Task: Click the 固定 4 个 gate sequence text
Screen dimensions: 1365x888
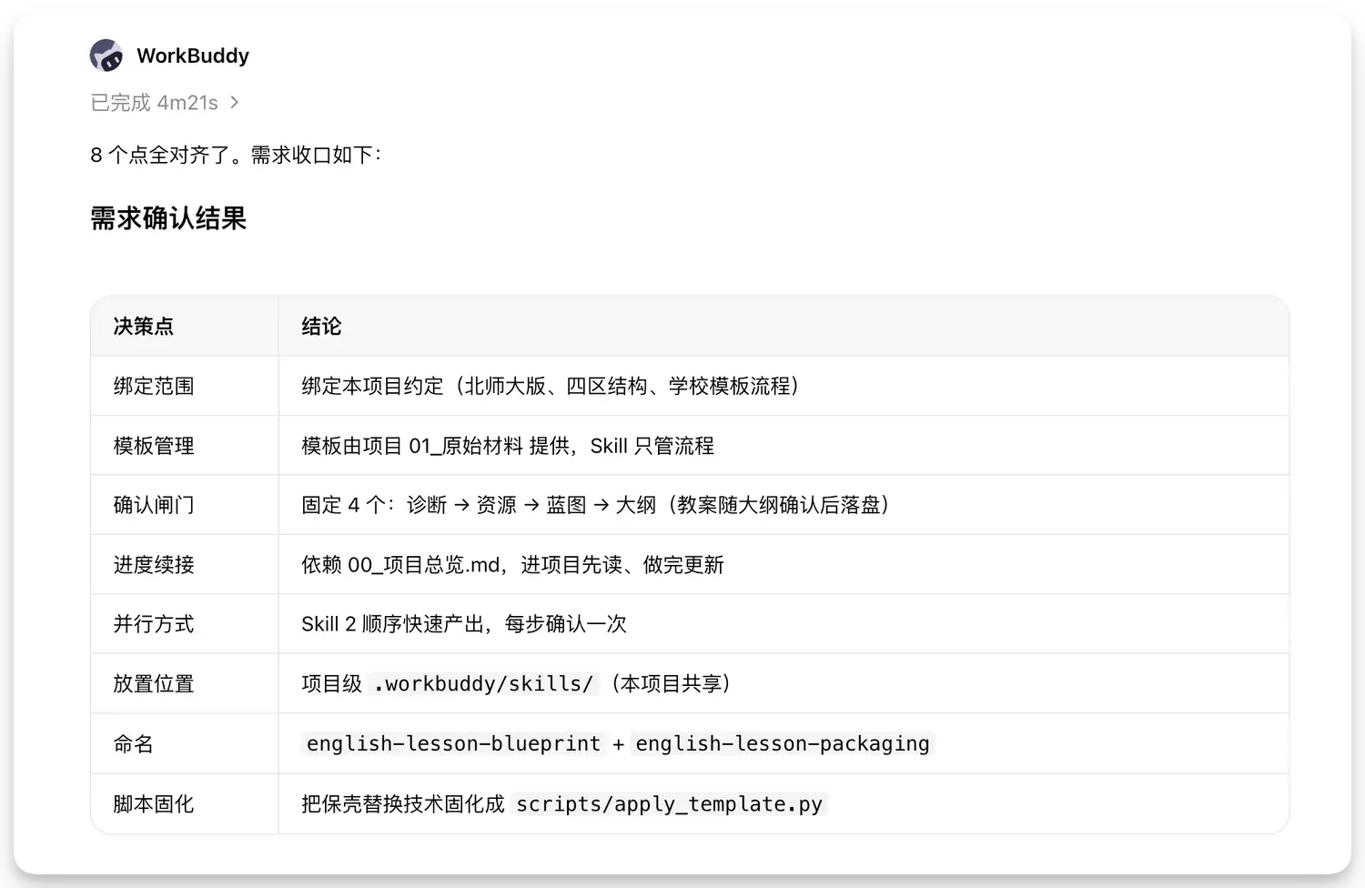Action: pos(597,505)
